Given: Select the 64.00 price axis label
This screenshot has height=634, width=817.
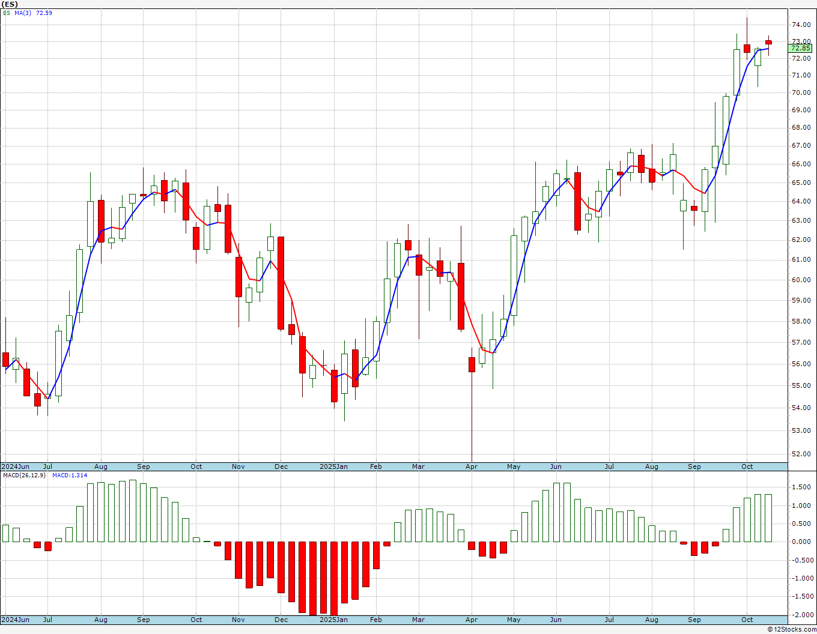Looking at the screenshot, I should click(801, 201).
